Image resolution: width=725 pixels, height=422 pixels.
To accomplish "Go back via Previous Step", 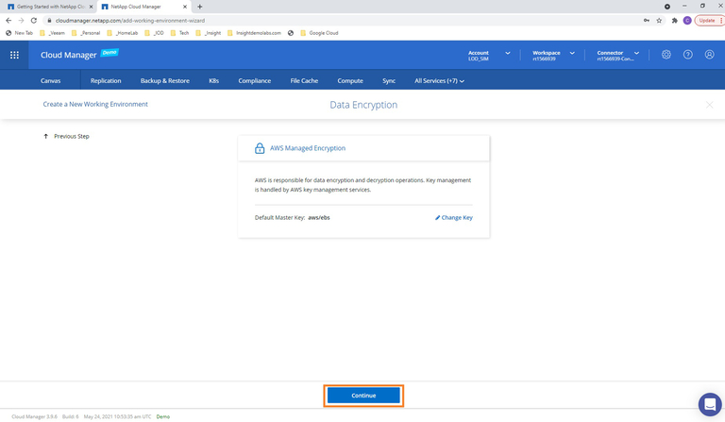I will click(x=67, y=136).
